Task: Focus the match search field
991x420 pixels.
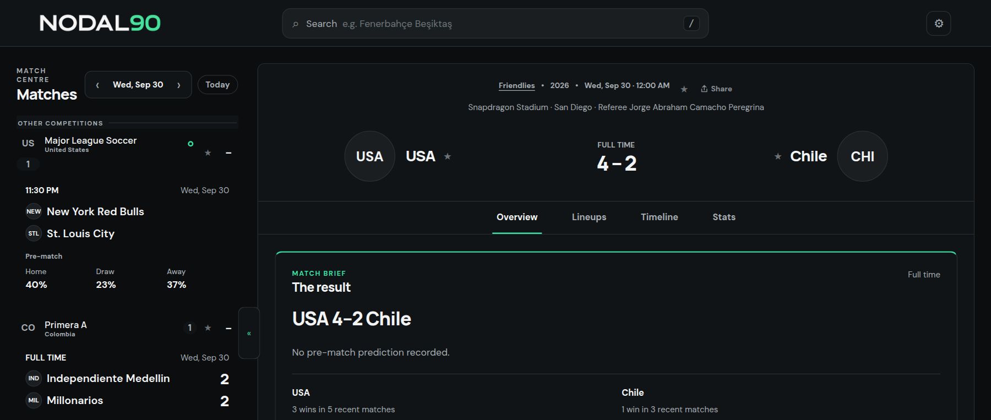Action: click(495, 24)
